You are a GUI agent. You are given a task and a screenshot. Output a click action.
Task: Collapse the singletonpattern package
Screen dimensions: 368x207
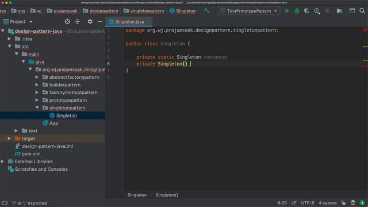(x=37, y=108)
